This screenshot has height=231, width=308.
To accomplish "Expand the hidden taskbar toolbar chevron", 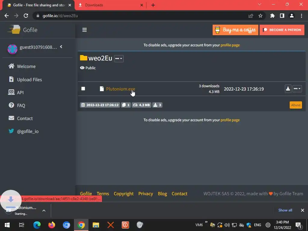I will click(x=206, y=222).
